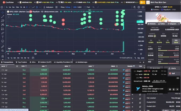Expand the time interval dropdown
181x111 pixels.
pyautogui.click(x=29, y=7)
